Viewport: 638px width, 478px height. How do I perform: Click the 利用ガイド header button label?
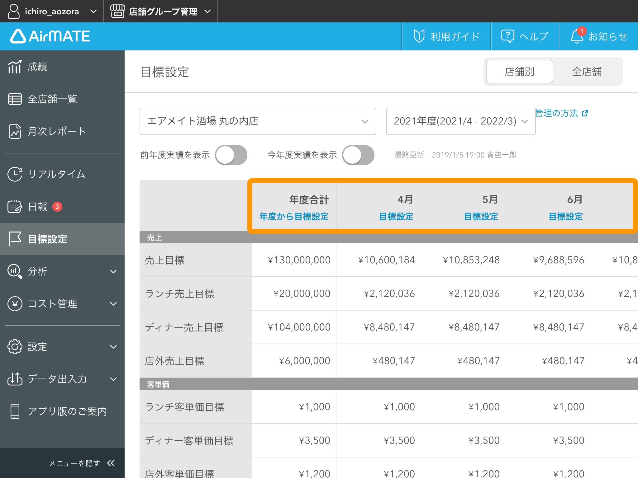[455, 36]
